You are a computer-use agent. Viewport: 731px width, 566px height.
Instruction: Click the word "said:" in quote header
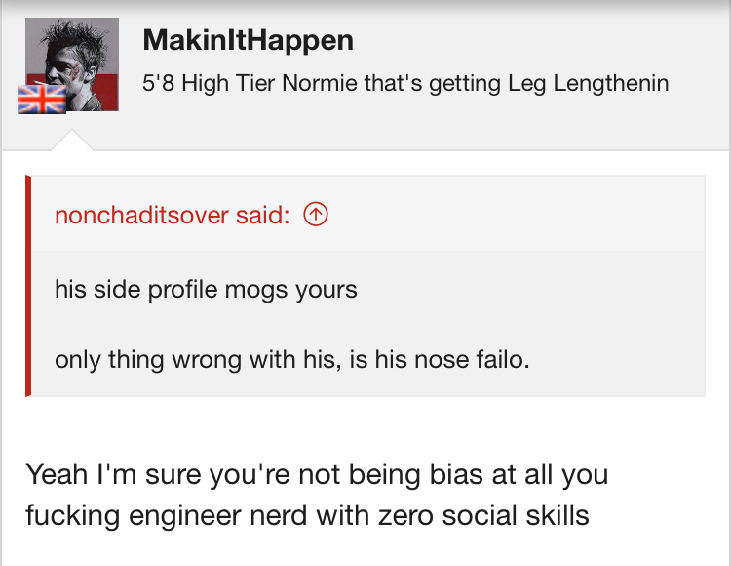click(x=263, y=215)
